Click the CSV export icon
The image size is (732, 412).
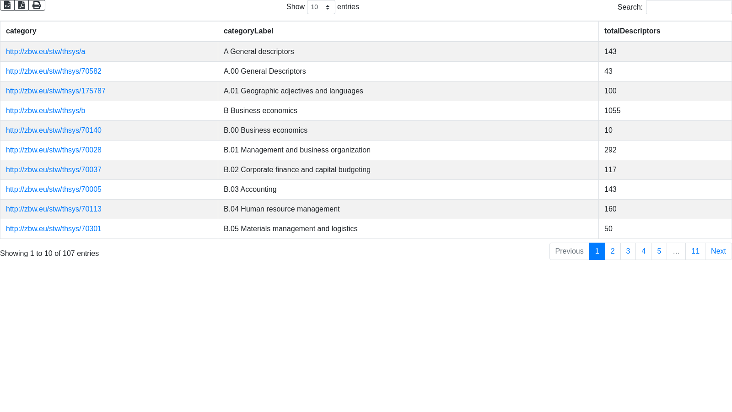pos(7,5)
